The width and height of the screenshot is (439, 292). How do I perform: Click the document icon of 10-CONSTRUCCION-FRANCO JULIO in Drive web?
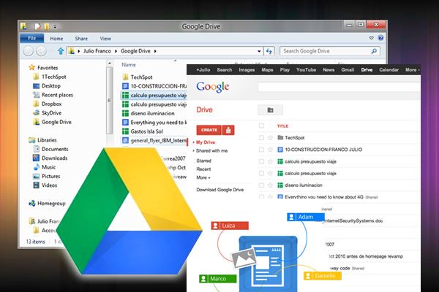coord(280,150)
